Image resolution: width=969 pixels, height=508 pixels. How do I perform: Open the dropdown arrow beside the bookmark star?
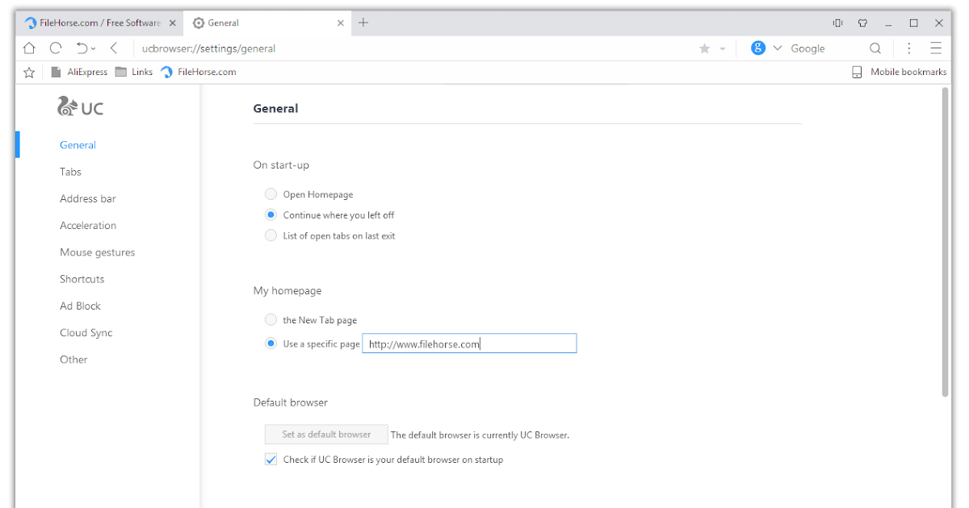[x=722, y=49]
